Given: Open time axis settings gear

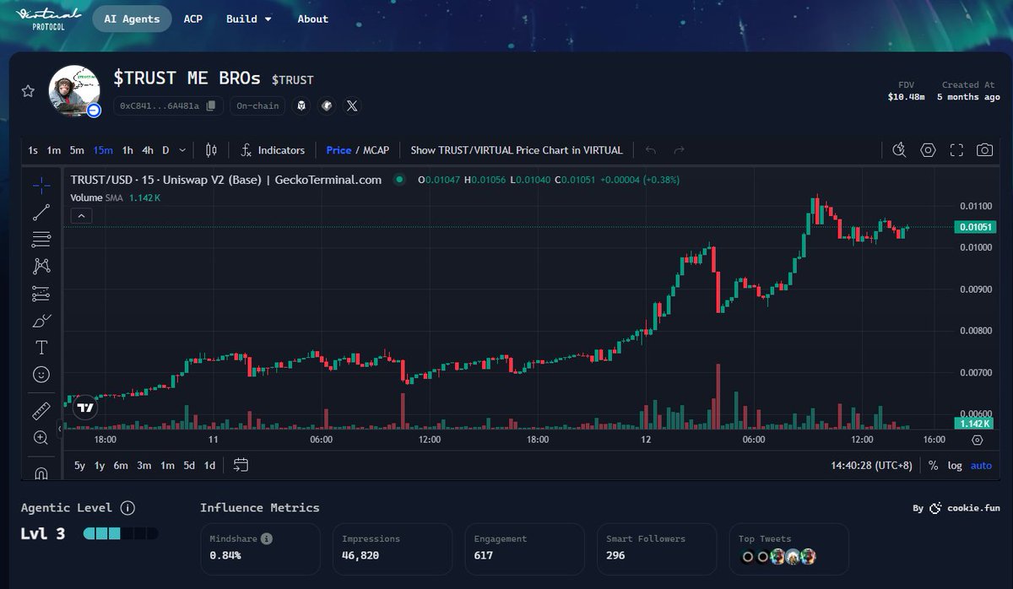Looking at the screenshot, I should click(x=977, y=440).
